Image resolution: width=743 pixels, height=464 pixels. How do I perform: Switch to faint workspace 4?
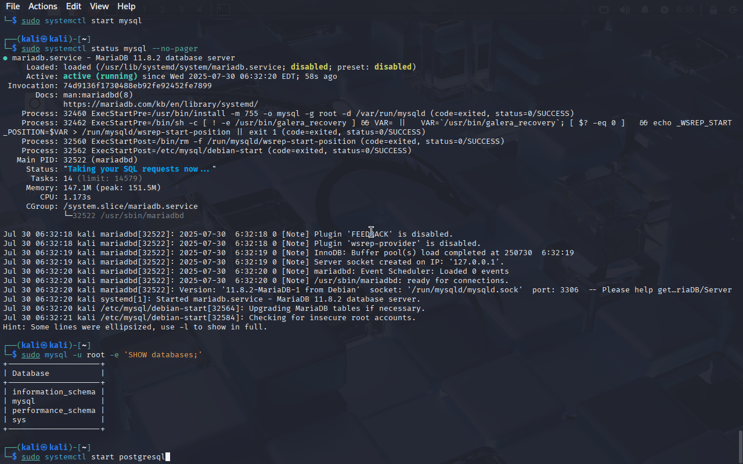199,10
